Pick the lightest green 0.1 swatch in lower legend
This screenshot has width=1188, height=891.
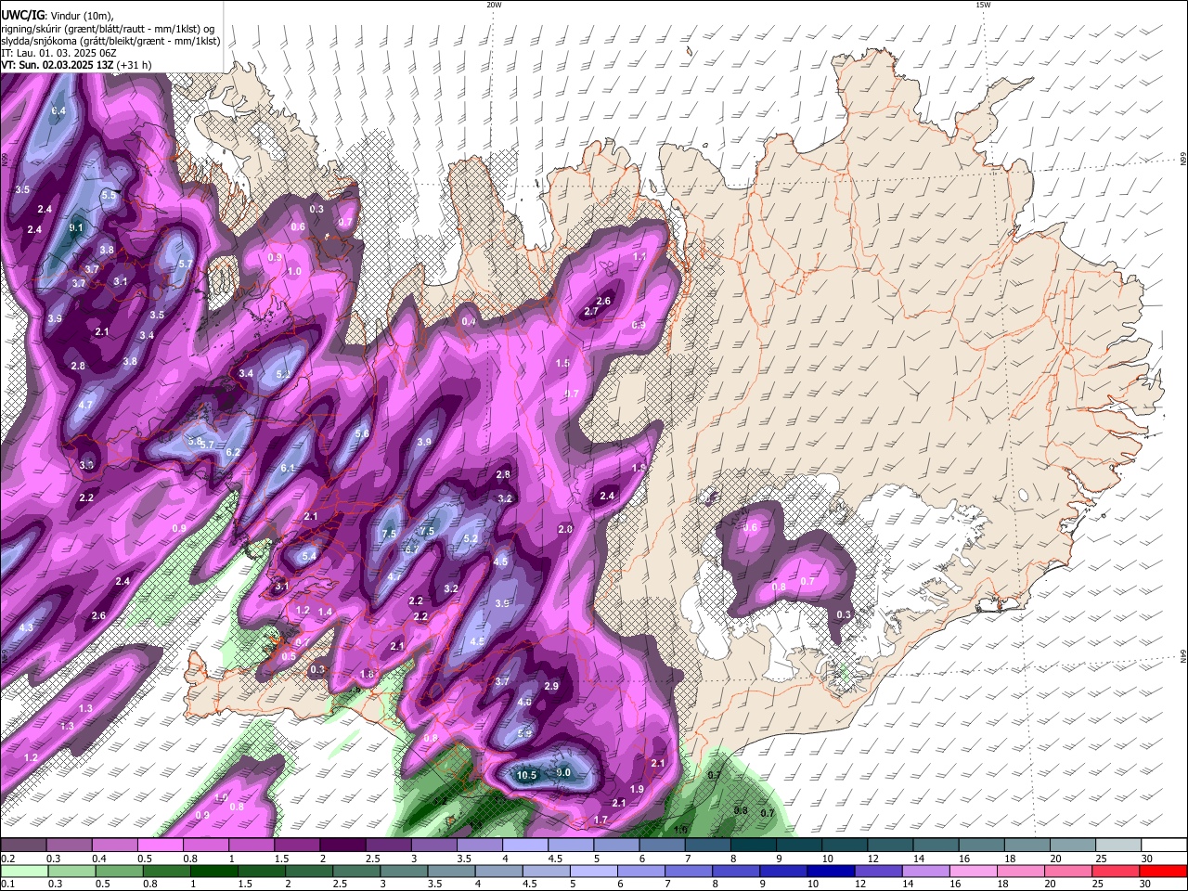[23, 871]
